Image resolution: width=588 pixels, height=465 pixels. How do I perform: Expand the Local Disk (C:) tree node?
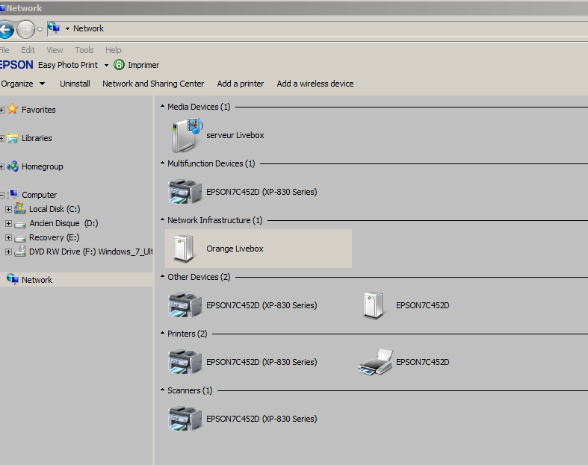click(8, 209)
